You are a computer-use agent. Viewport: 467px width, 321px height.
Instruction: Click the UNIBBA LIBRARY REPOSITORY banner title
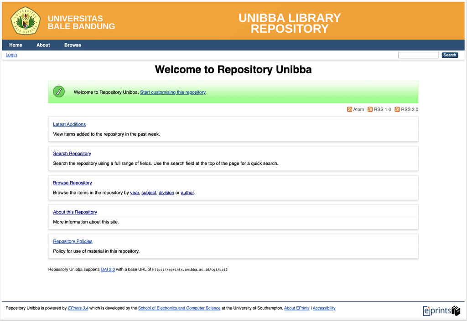tap(290, 23)
